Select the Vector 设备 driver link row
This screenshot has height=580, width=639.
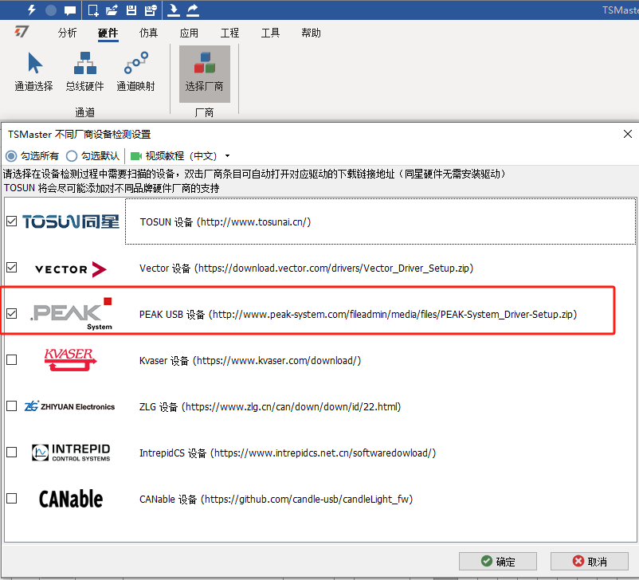click(x=306, y=268)
